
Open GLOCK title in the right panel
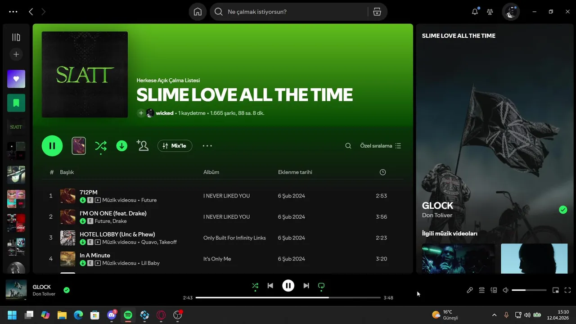(437, 206)
